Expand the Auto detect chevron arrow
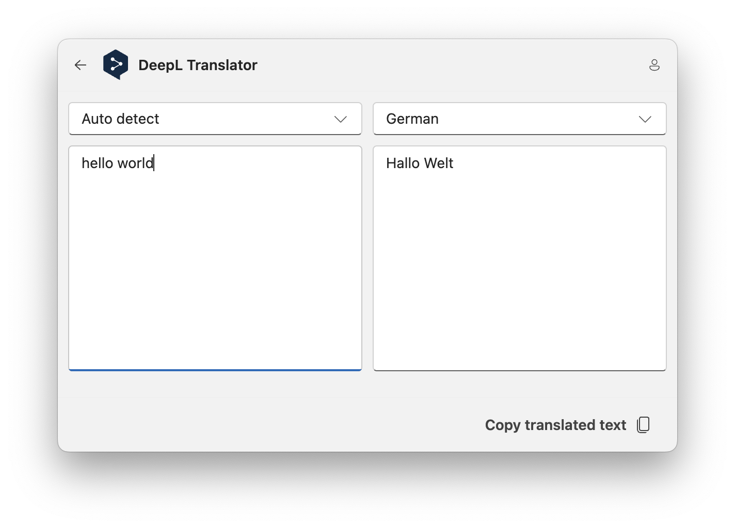Image resolution: width=735 pixels, height=528 pixels. [x=340, y=119]
